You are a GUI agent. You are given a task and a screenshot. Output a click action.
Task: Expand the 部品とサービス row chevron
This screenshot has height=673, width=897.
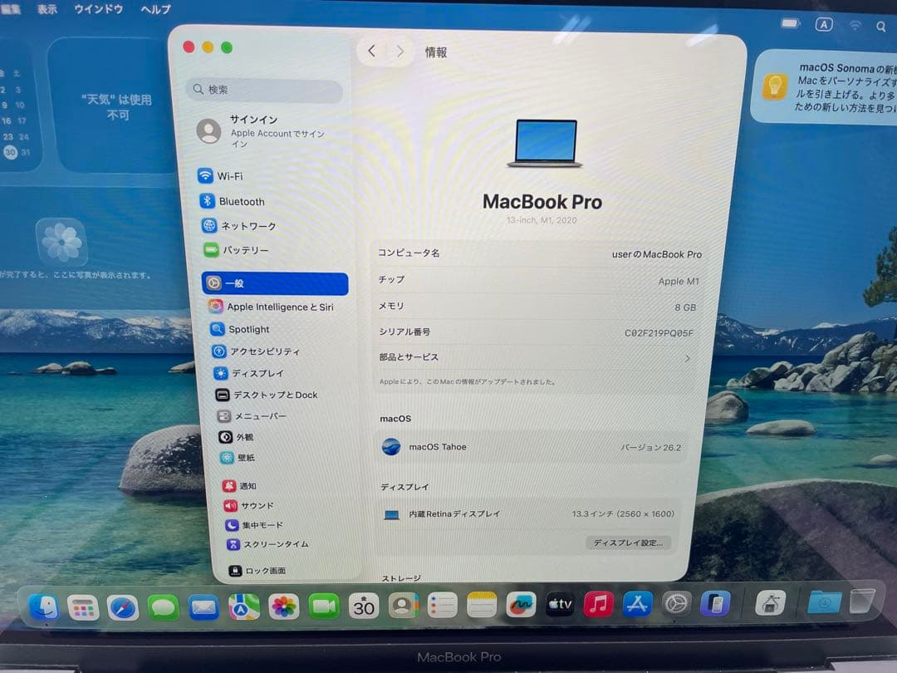pyautogui.click(x=686, y=356)
